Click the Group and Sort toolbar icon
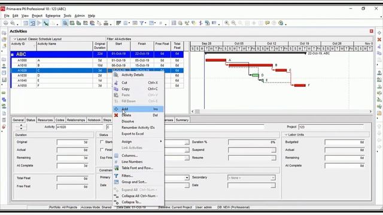The height and width of the screenshot is (215, 383). click(151, 23)
